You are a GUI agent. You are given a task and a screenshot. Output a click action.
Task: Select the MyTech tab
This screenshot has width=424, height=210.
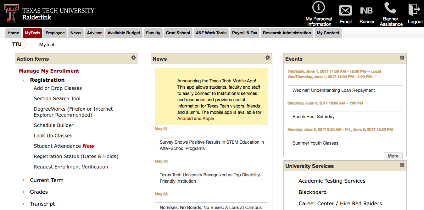click(x=32, y=33)
